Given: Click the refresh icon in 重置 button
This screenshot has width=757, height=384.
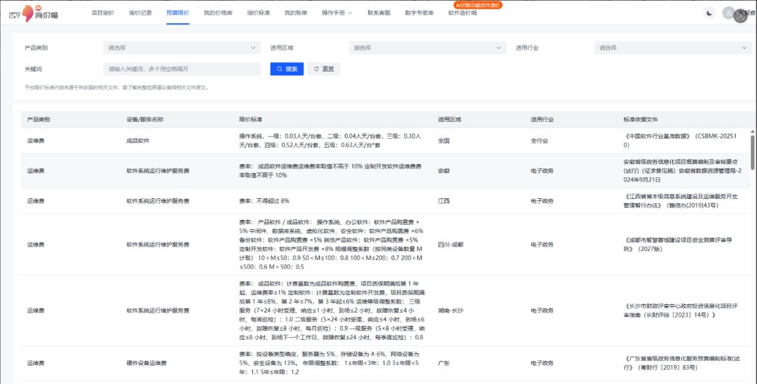Looking at the screenshot, I should [x=316, y=69].
